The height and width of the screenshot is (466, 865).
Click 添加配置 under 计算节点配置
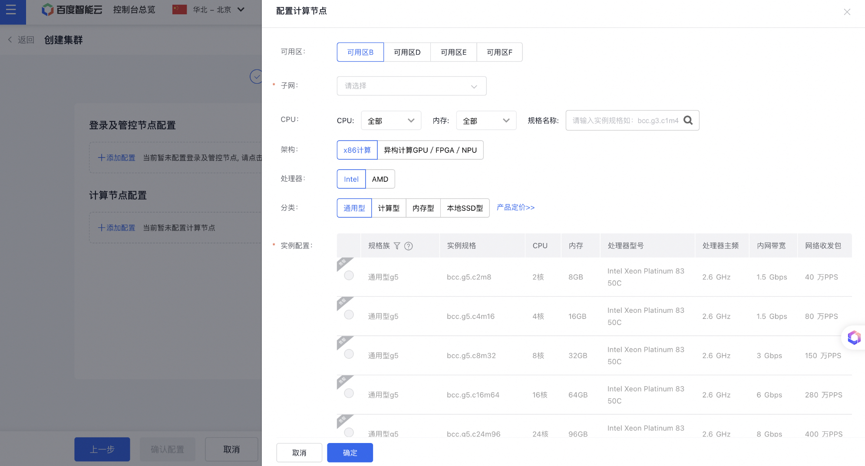click(117, 228)
